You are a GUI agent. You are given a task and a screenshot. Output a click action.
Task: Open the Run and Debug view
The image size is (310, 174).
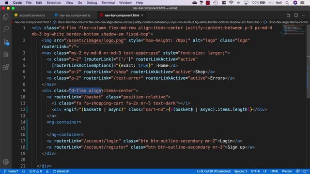pyautogui.click(x=6, y=54)
